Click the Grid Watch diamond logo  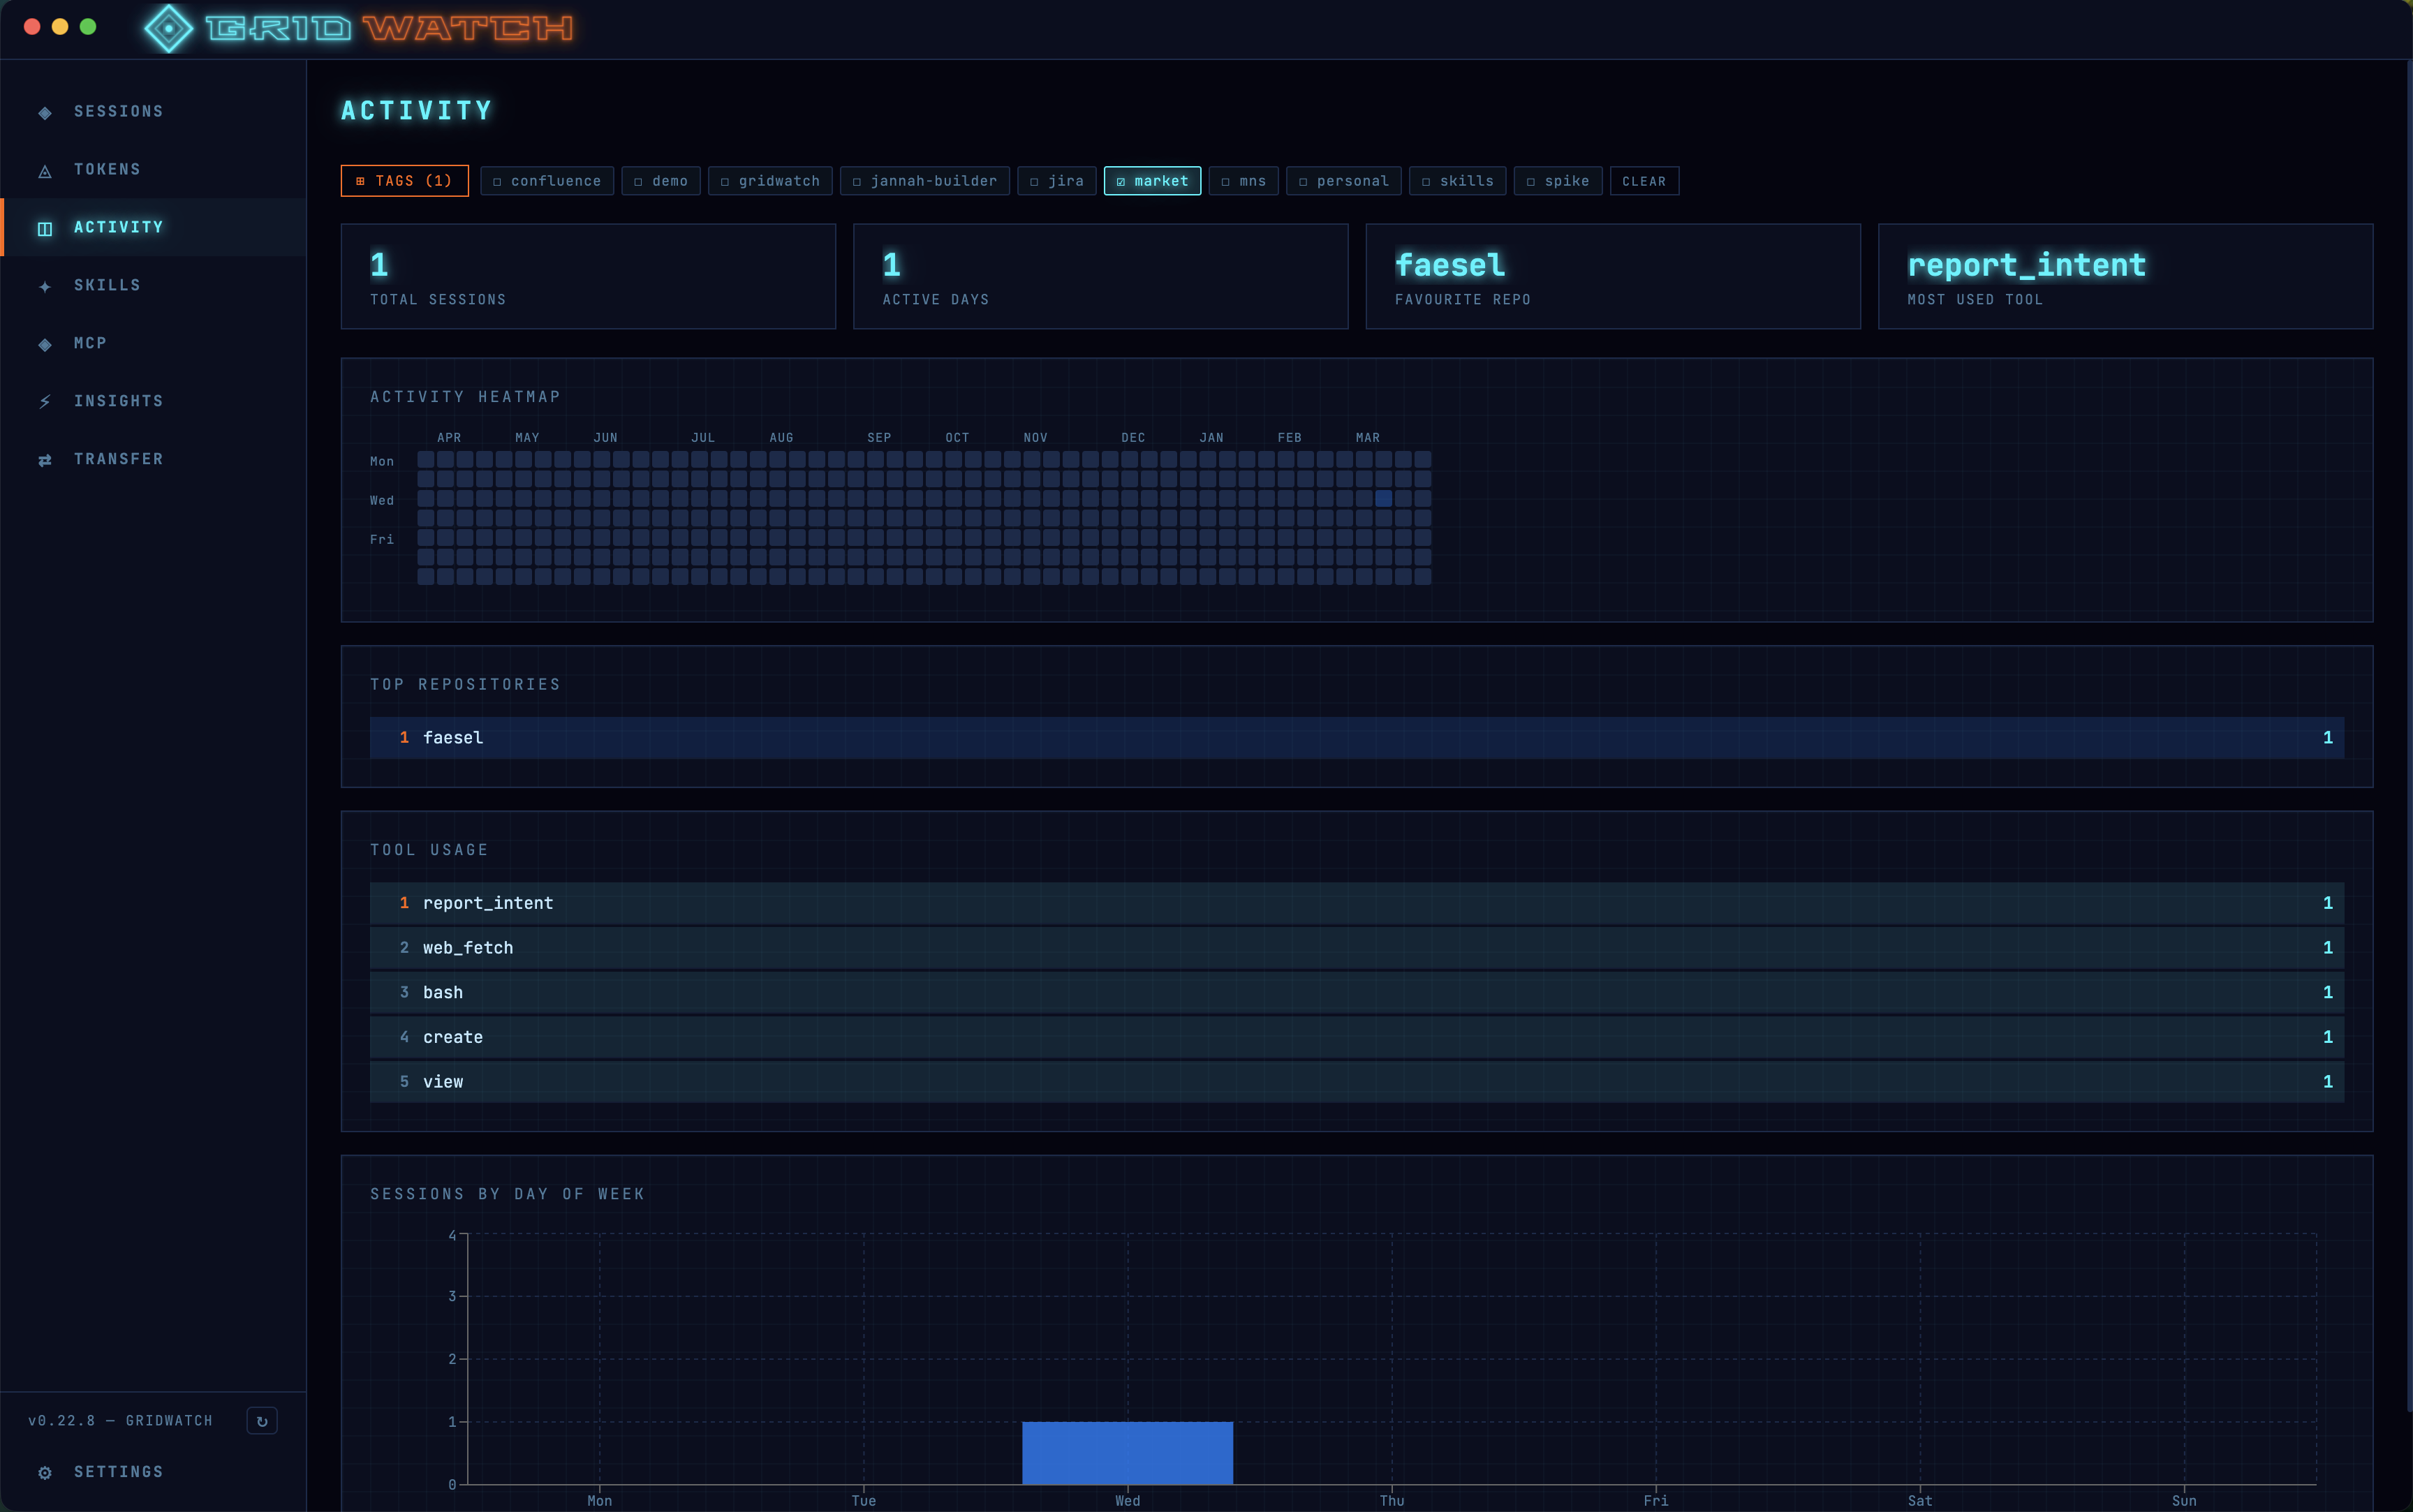[x=169, y=28]
